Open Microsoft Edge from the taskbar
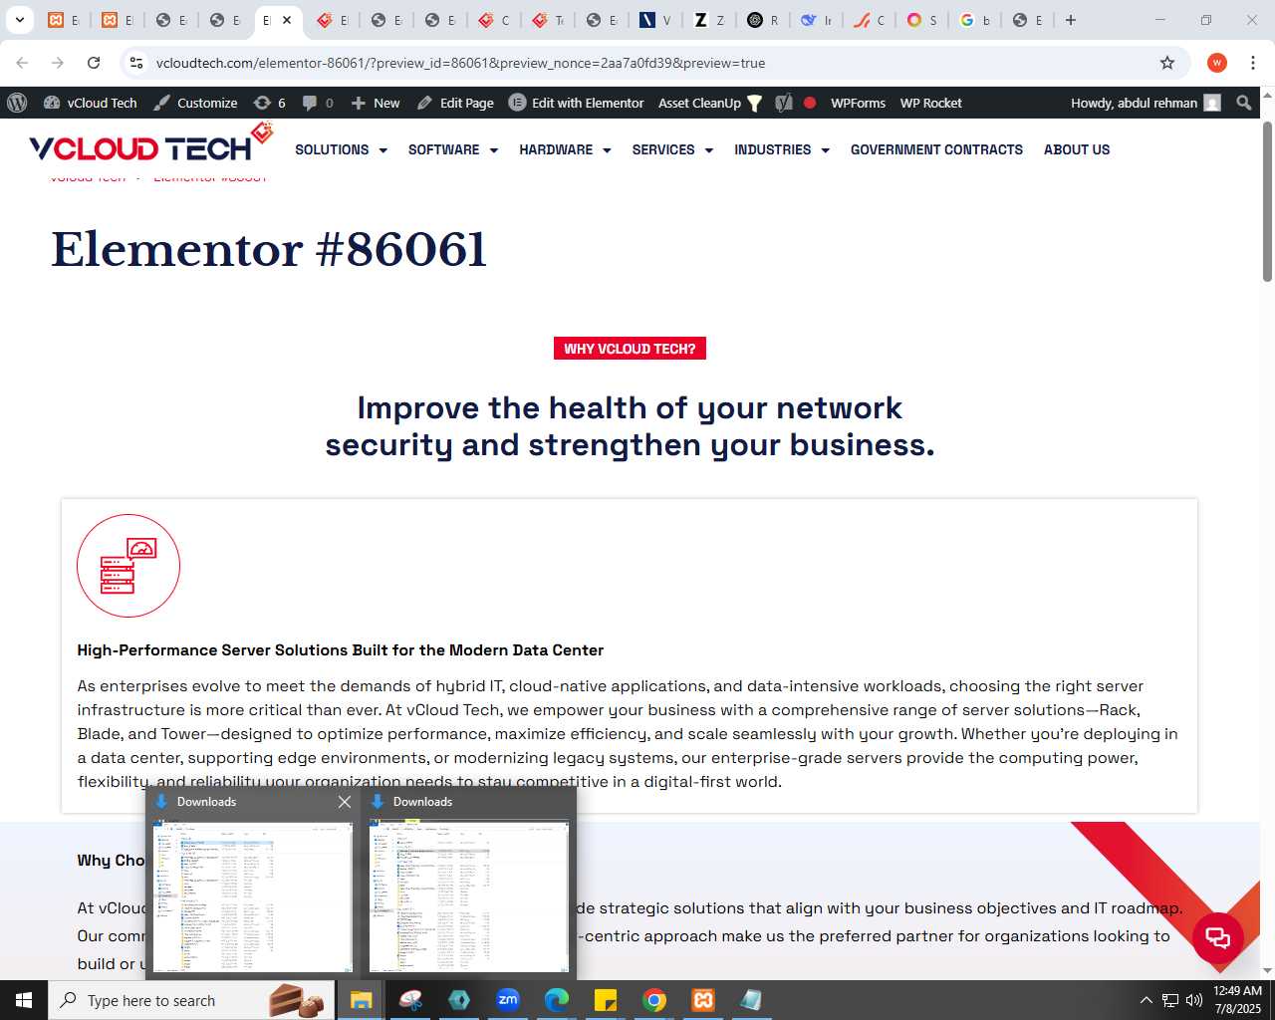Screen dimensions: 1275x1020 [557, 1000]
